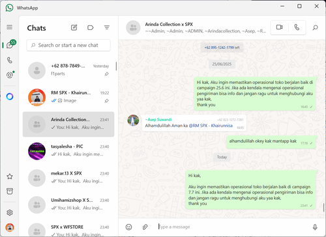Click the Today date chip
The width and height of the screenshot is (326, 237).
point(222,157)
